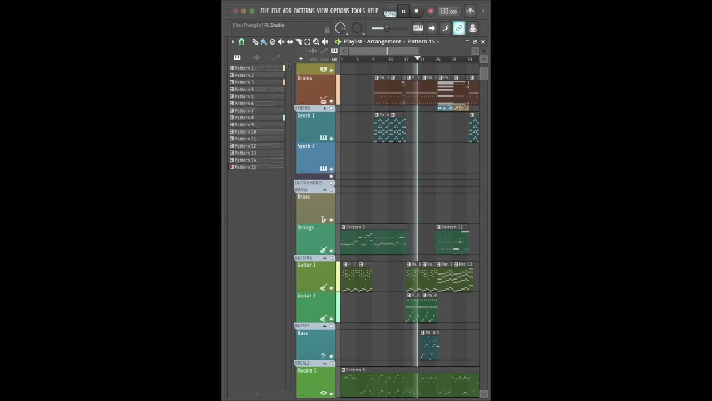Image resolution: width=712 pixels, height=401 pixels.
Task: Choose the Slip edit tool
Action: [x=290, y=42]
